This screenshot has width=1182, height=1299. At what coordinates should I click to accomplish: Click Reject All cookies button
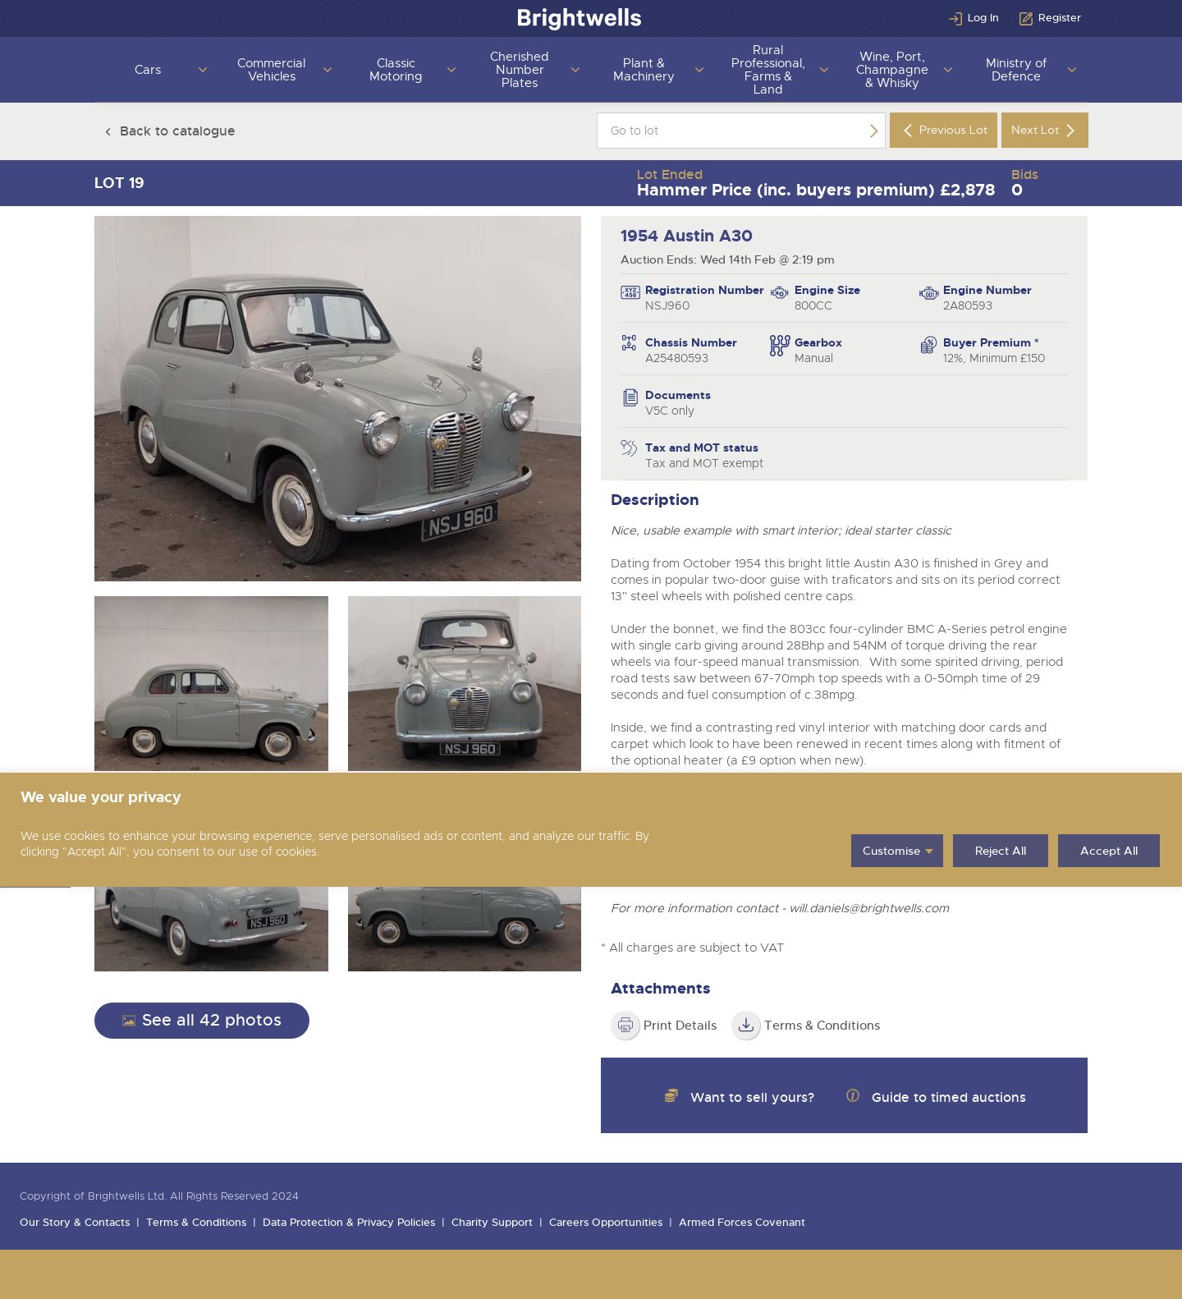1001,851
